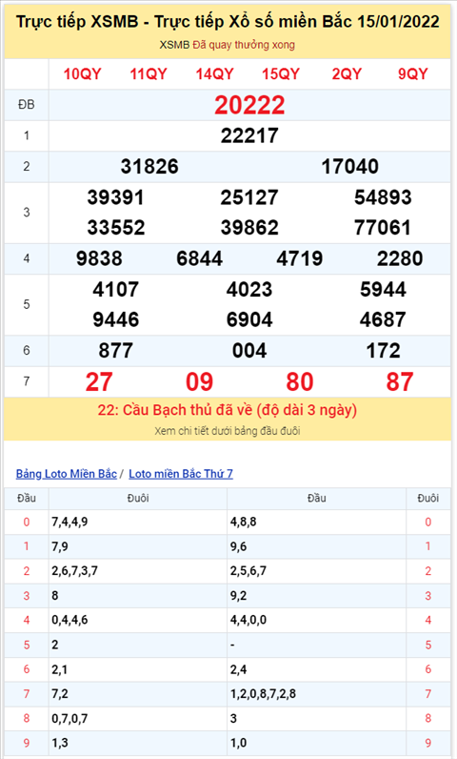Viewport: 457px width, 759px height.
Task: Open the Bảng Loto Miền Bắc link
Action: pyautogui.click(x=67, y=474)
